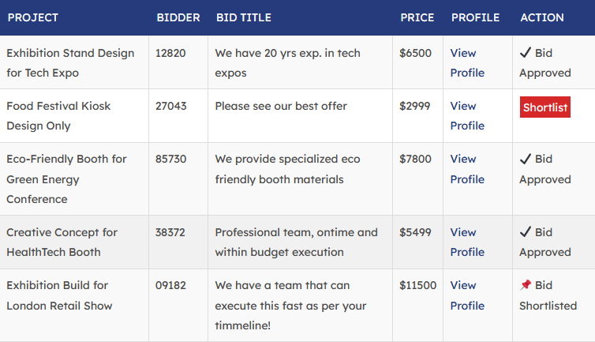Viewport: 595px width, 342px height.
Task: Click the red Shortlist button
Action: (545, 107)
